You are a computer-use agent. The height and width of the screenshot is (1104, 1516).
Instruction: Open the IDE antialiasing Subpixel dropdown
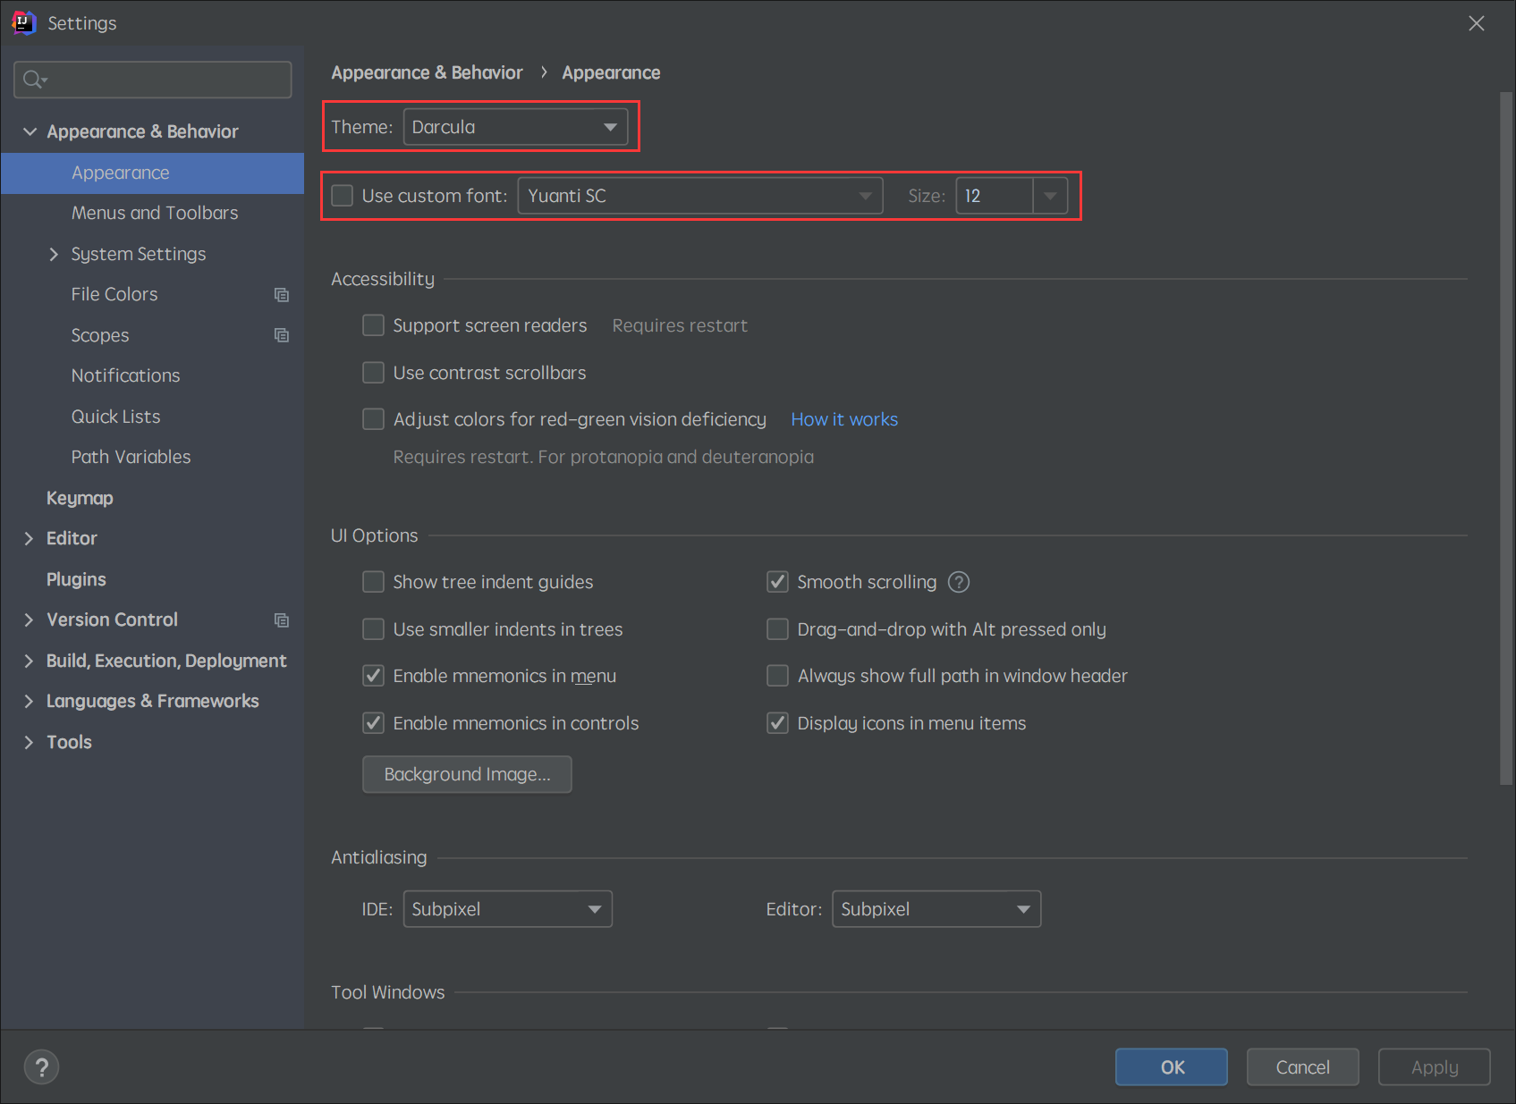tap(507, 909)
